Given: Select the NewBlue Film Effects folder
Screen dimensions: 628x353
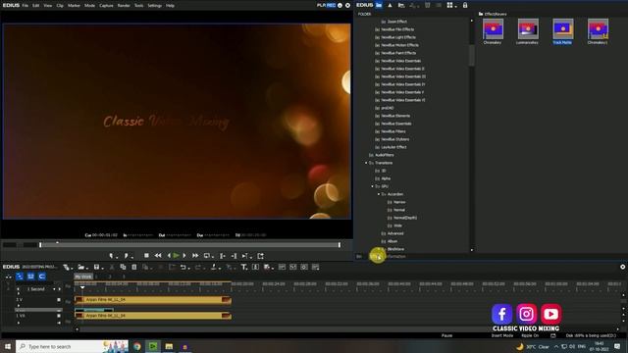Looking at the screenshot, I should (397, 29).
